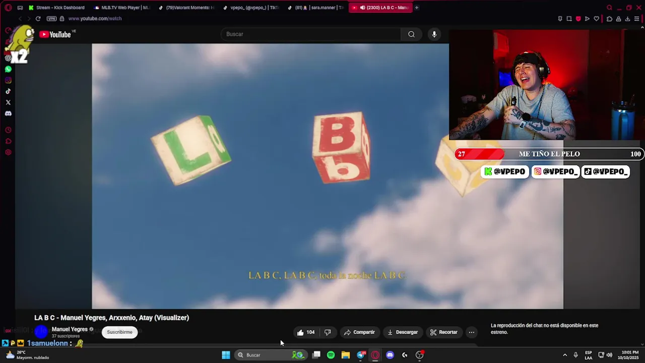Click the Suscribirme button
Screen dimensions: 645x363
pos(119,332)
